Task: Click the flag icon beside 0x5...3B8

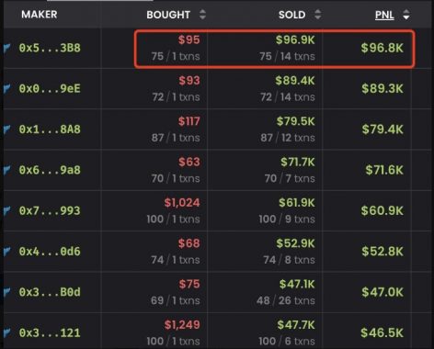Action: coord(6,48)
